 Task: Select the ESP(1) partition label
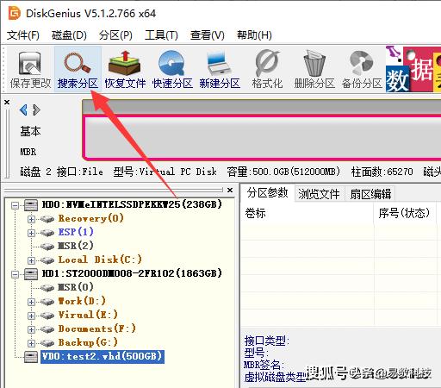(x=76, y=232)
